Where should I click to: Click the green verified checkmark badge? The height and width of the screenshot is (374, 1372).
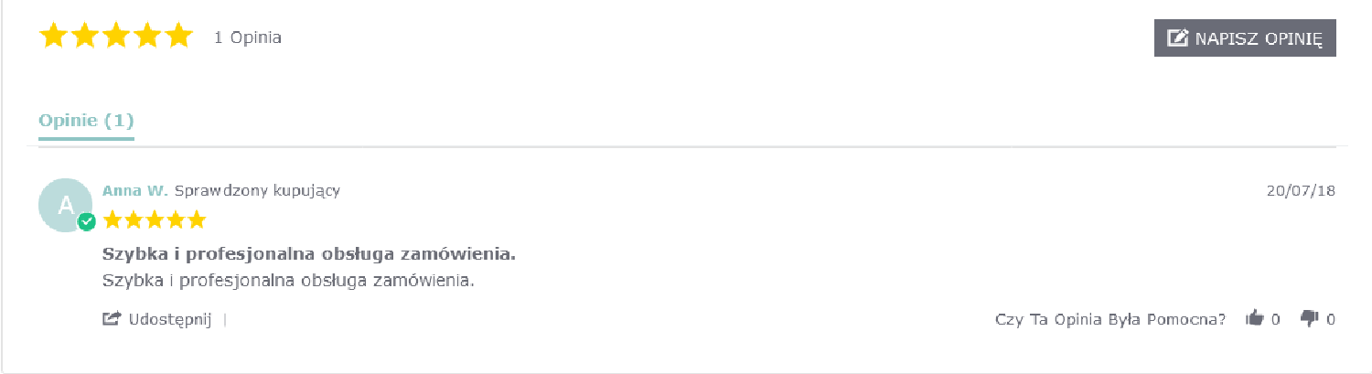click(87, 221)
